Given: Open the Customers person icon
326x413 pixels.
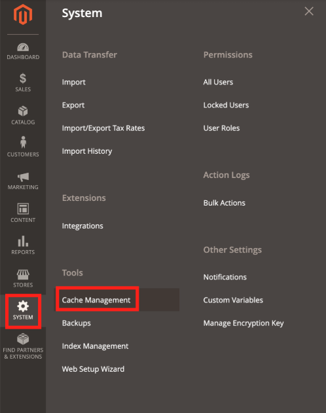Looking at the screenshot, I should click(x=23, y=142).
